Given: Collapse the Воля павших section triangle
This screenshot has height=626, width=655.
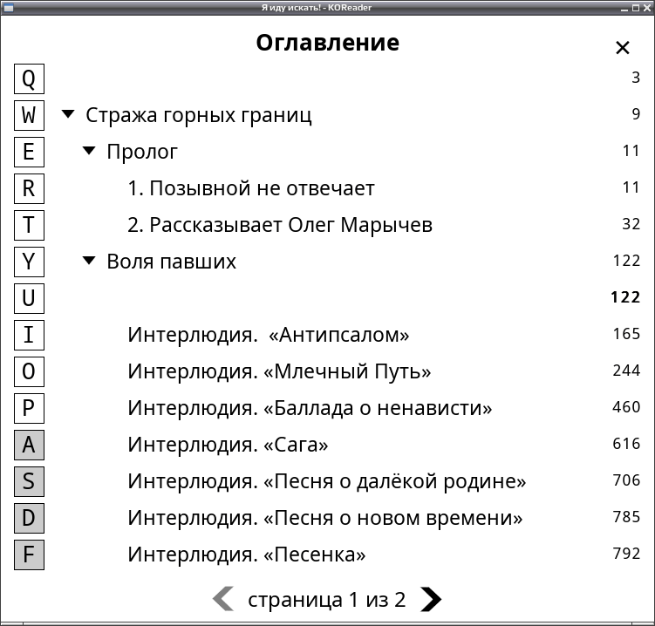Looking at the screenshot, I should pos(89,261).
